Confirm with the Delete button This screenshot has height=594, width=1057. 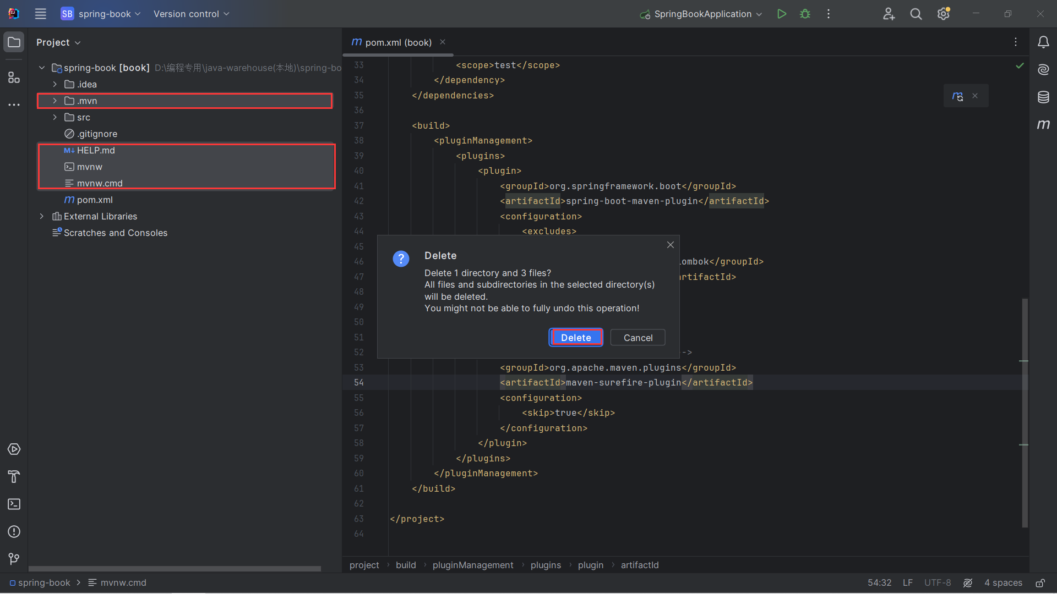pyautogui.click(x=575, y=338)
